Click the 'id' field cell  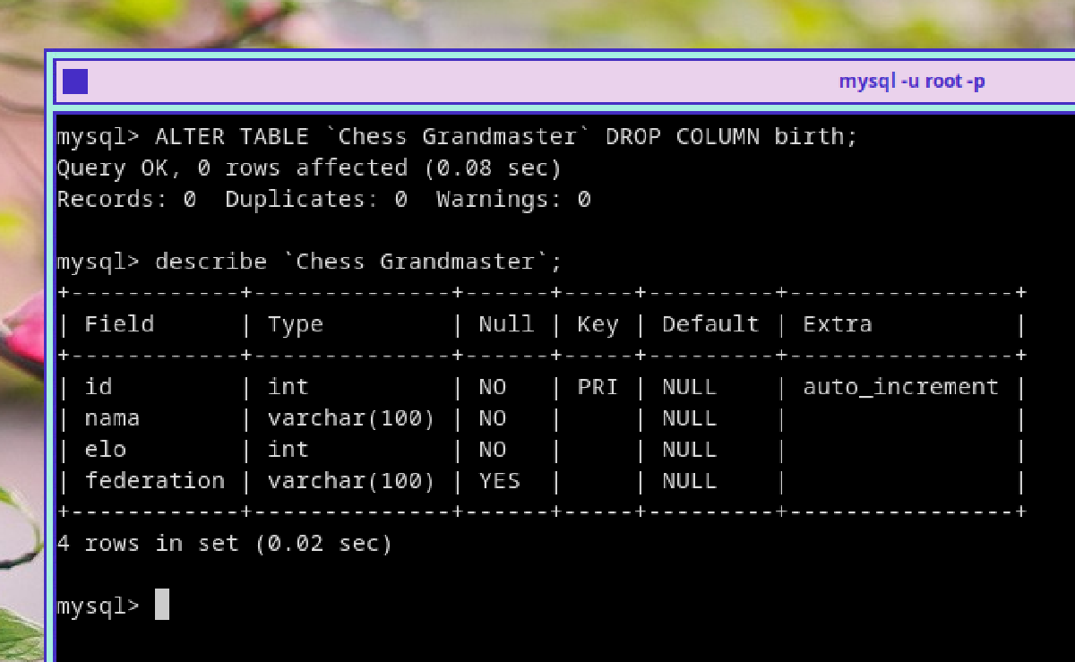coord(99,387)
